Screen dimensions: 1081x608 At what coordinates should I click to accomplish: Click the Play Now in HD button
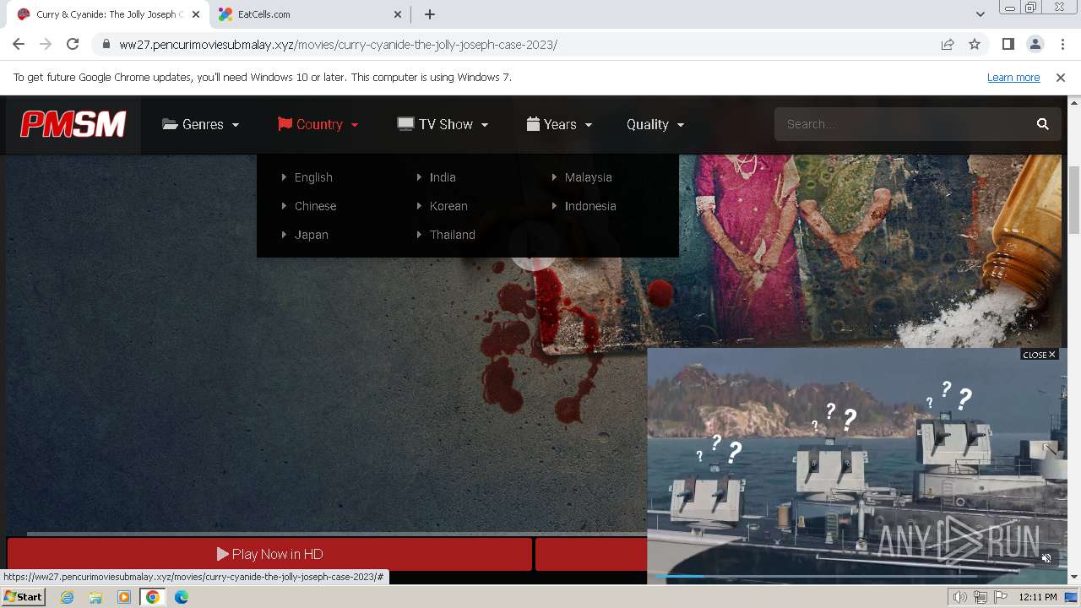coord(270,554)
